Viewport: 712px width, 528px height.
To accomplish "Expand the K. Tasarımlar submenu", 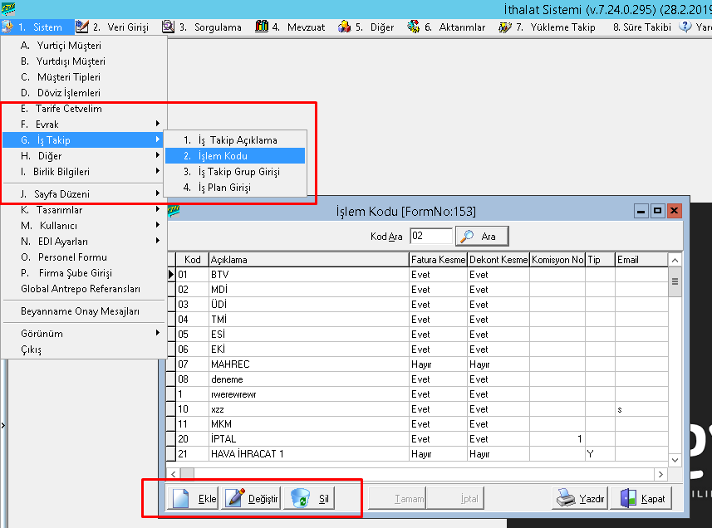I will pyautogui.click(x=85, y=210).
